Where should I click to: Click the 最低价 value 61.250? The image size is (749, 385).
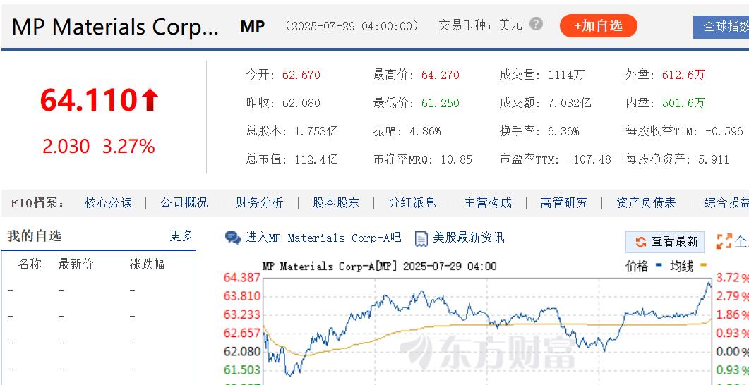(440, 103)
